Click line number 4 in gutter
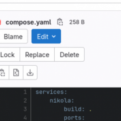The height and width of the screenshot is (121, 121). (25, 118)
